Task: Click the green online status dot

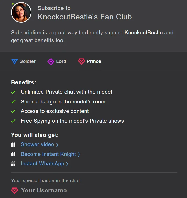Action: point(13,4)
